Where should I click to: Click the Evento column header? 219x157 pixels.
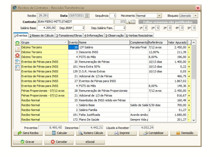[x=73, y=42]
